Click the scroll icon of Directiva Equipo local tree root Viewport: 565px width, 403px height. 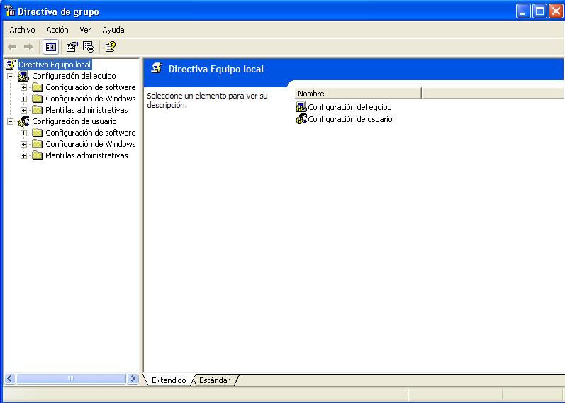pos(11,65)
